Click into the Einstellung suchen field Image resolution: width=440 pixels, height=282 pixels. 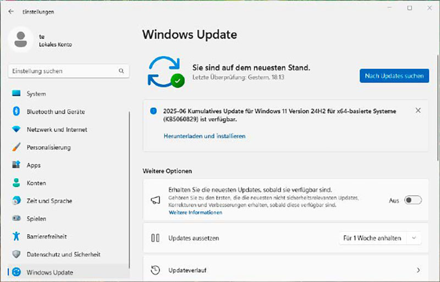(x=69, y=71)
